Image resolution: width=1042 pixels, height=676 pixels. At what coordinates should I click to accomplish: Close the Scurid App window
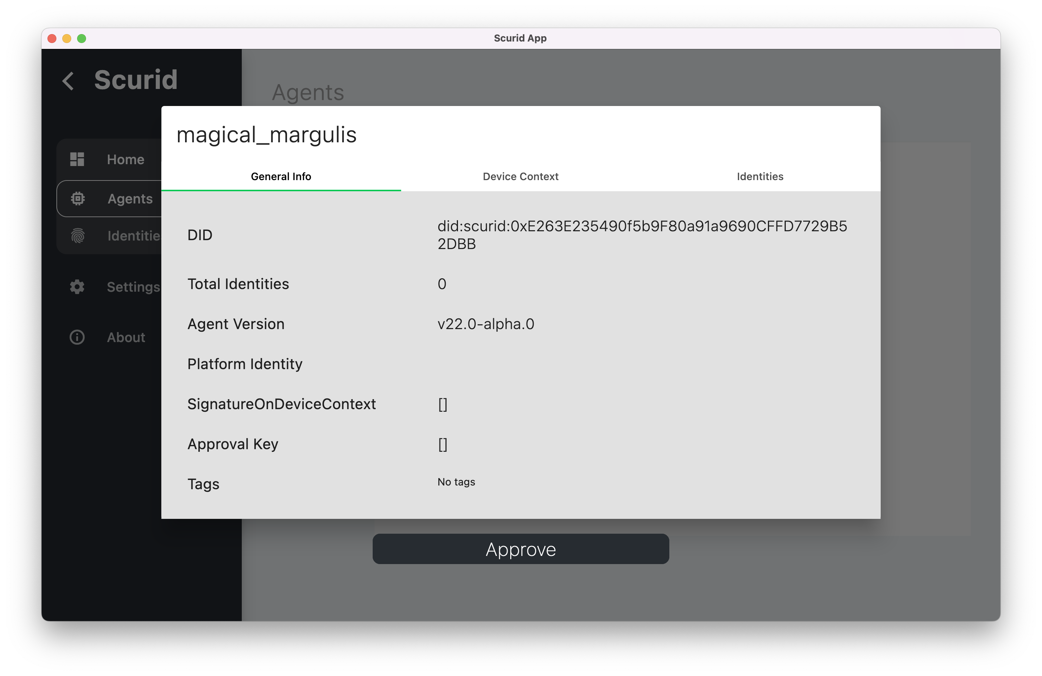point(52,39)
